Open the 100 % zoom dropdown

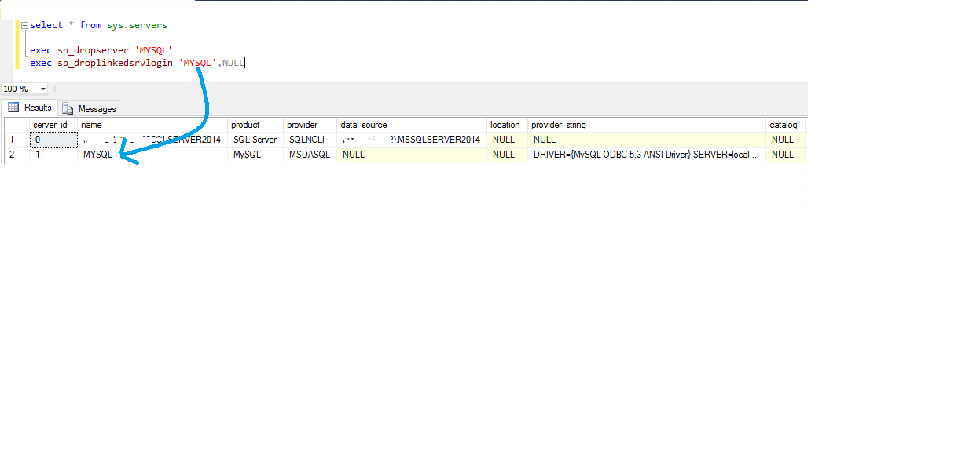(x=42, y=89)
